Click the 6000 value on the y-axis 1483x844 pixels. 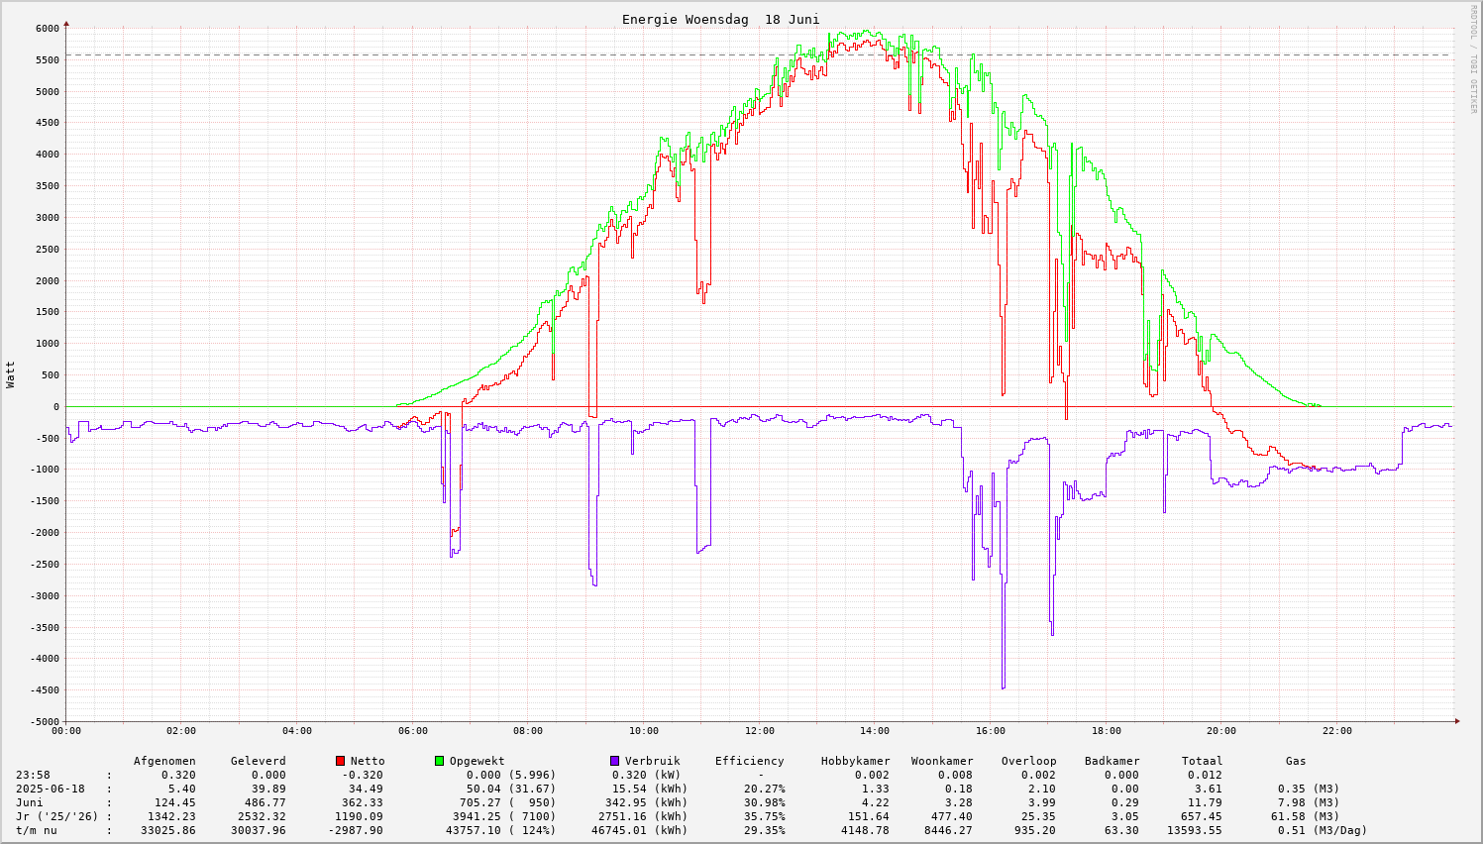pyautogui.click(x=48, y=29)
